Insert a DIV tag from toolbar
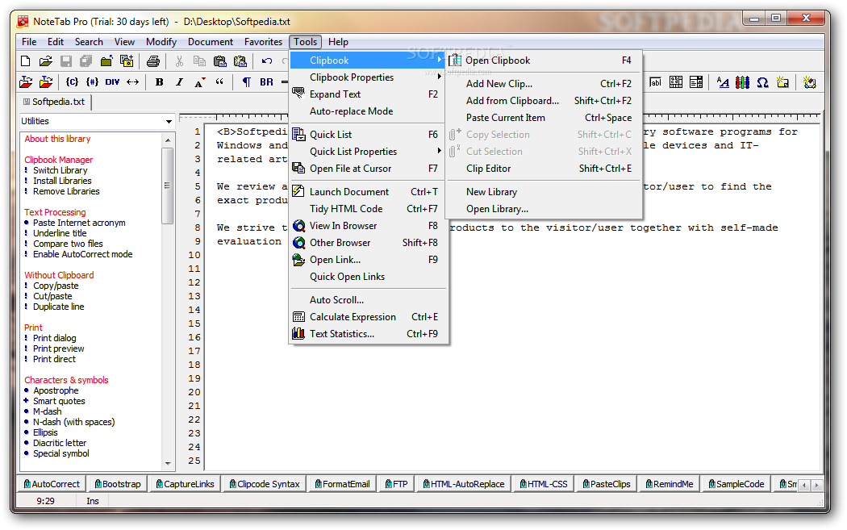 click(x=112, y=82)
